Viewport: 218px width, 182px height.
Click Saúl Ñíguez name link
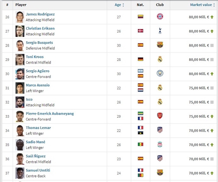36,156
